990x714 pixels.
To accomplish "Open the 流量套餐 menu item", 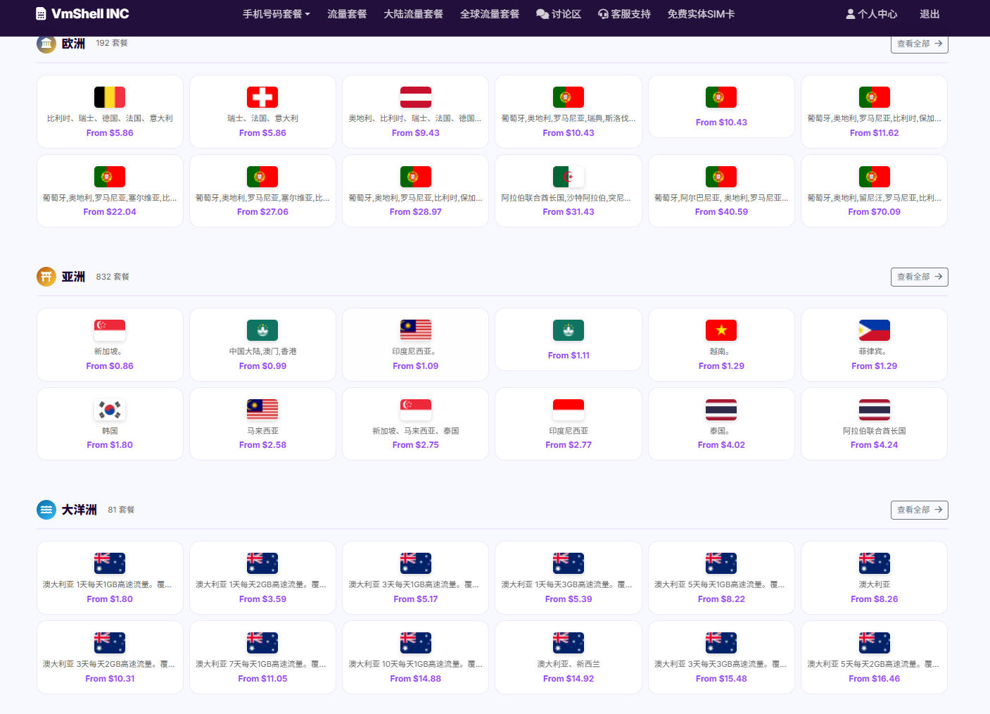I will 346,13.
